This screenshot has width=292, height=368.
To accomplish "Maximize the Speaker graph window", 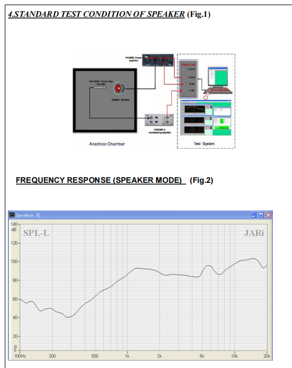I will (261, 215).
